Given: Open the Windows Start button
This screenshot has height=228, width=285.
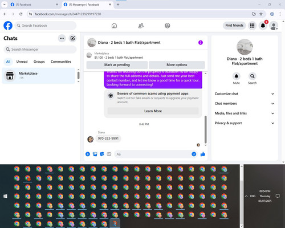Looking at the screenshot, I should tap(5, 196).
